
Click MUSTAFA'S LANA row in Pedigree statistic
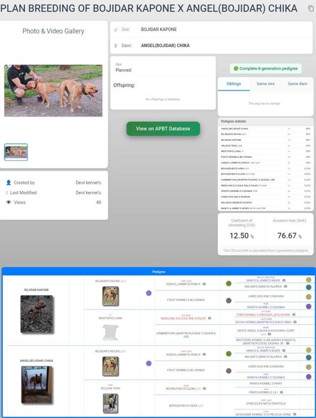[266, 151]
